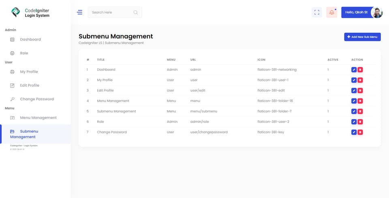Click the Dashboard sidebar icon

coord(12,39)
